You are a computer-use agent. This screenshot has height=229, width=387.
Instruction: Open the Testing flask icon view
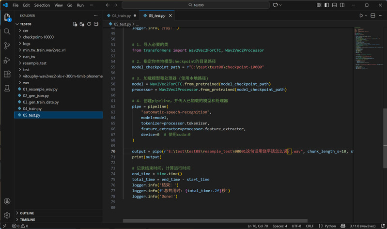pos(7,89)
